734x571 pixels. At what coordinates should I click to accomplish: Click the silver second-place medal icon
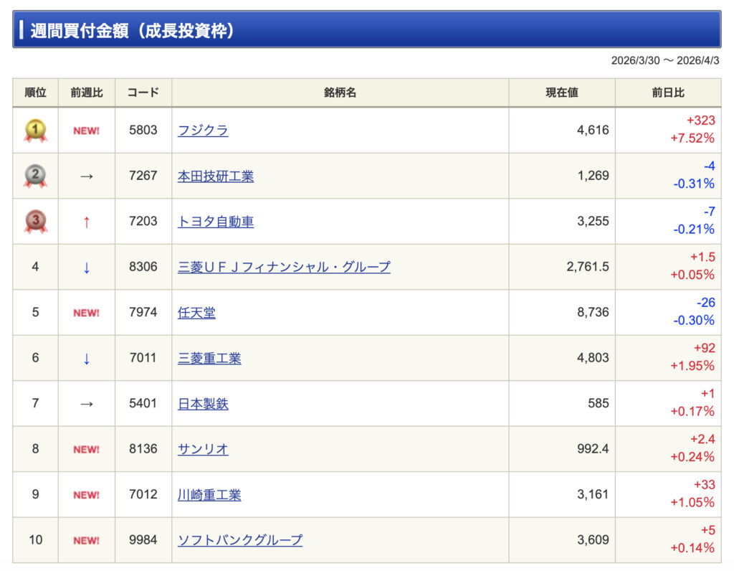click(x=35, y=176)
